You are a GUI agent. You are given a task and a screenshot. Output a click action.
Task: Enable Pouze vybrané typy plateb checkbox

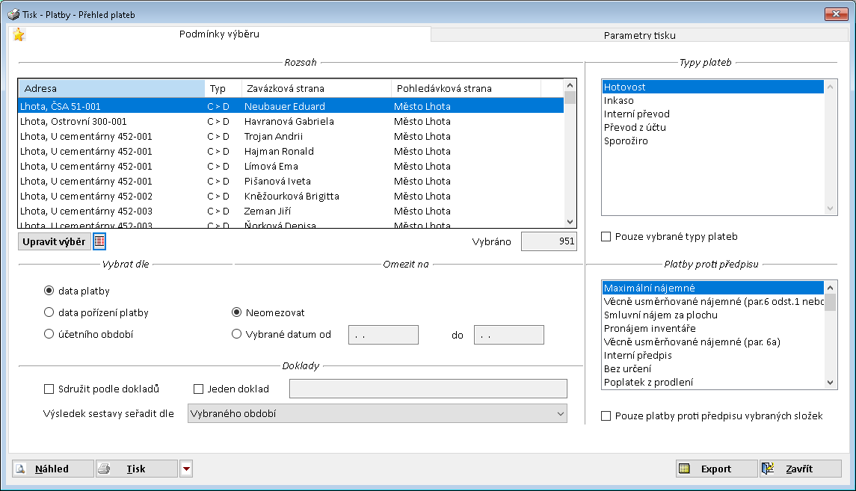pyautogui.click(x=606, y=237)
